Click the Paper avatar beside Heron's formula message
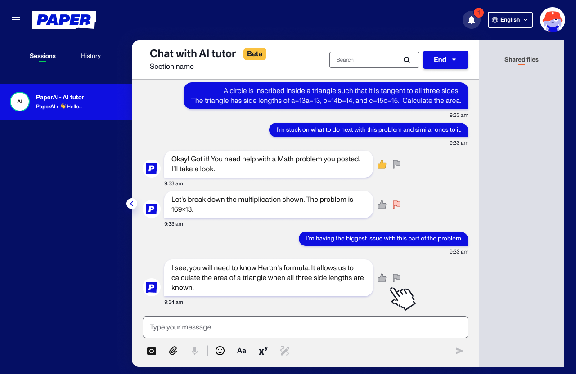 152,287
